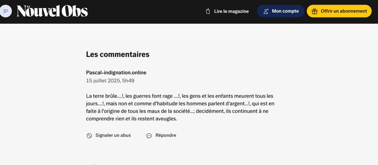Click the Les commentaires heading
The height and width of the screenshot is (165, 378).
[118, 55]
